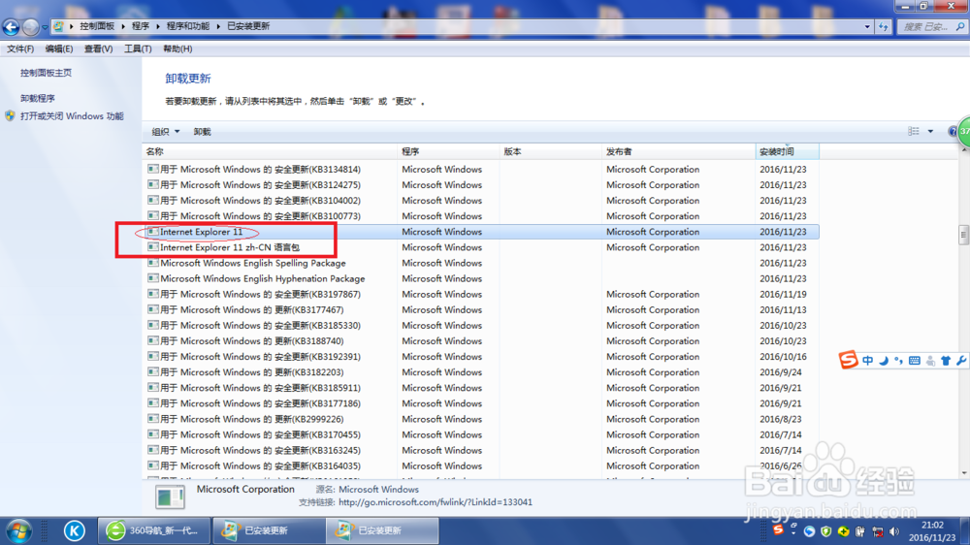Image resolution: width=970 pixels, height=545 pixels.
Task: Select the Internet Explorer 11 update row
Action: coord(481,232)
